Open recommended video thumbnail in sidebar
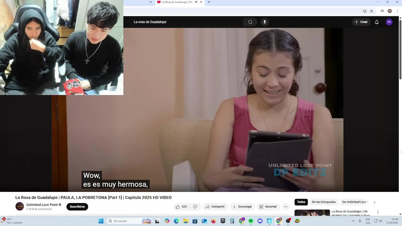Screen dimensions: 402x226 (312, 213)
